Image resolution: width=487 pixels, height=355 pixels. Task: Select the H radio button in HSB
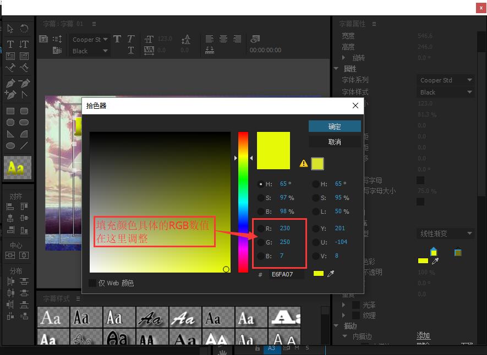coord(261,184)
